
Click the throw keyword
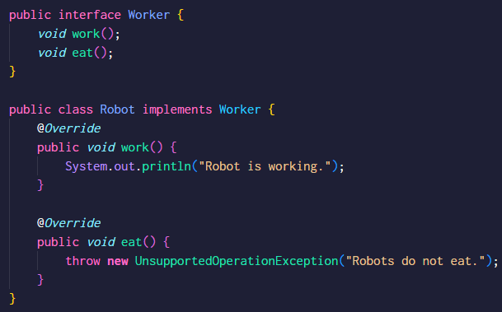[83, 261]
